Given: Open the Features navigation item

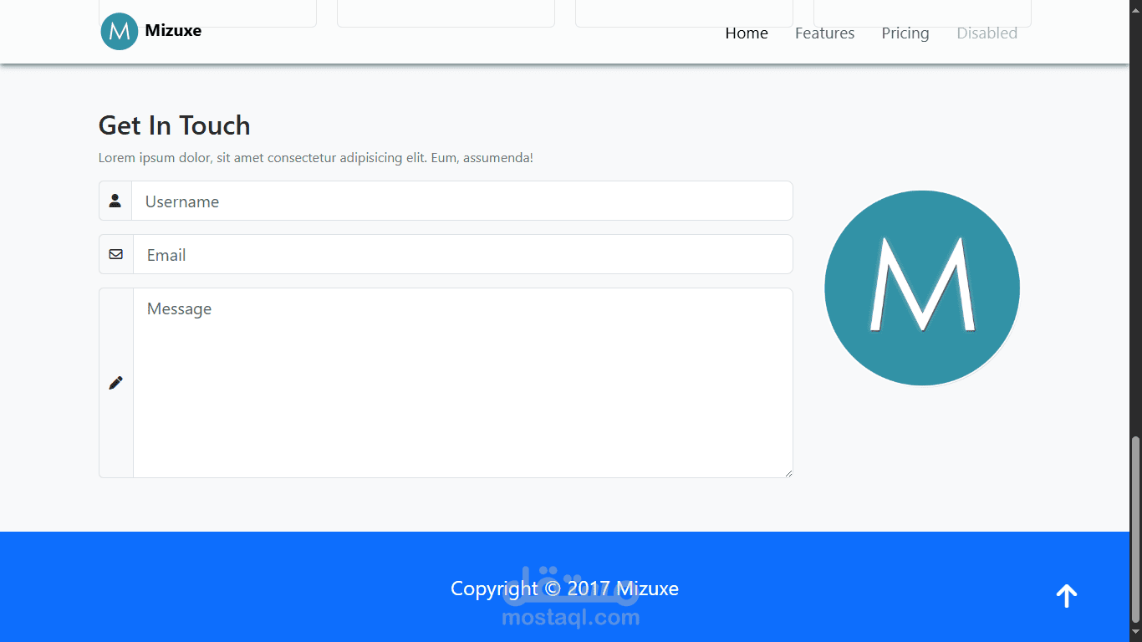Looking at the screenshot, I should (x=824, y=33).
